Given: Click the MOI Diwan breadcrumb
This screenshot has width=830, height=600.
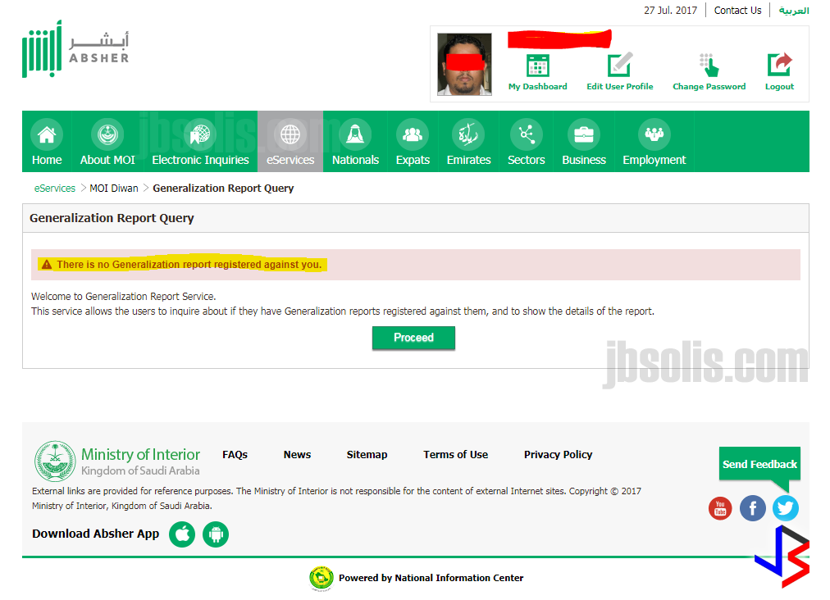Looking at the screenshot, I should tap(114, 189).
